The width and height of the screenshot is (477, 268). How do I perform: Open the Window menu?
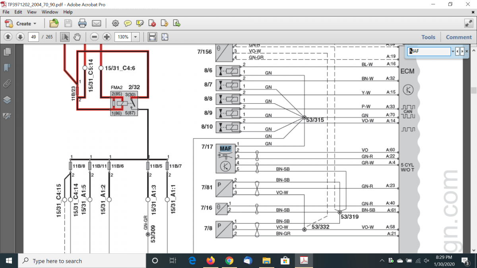pos(50,12)
